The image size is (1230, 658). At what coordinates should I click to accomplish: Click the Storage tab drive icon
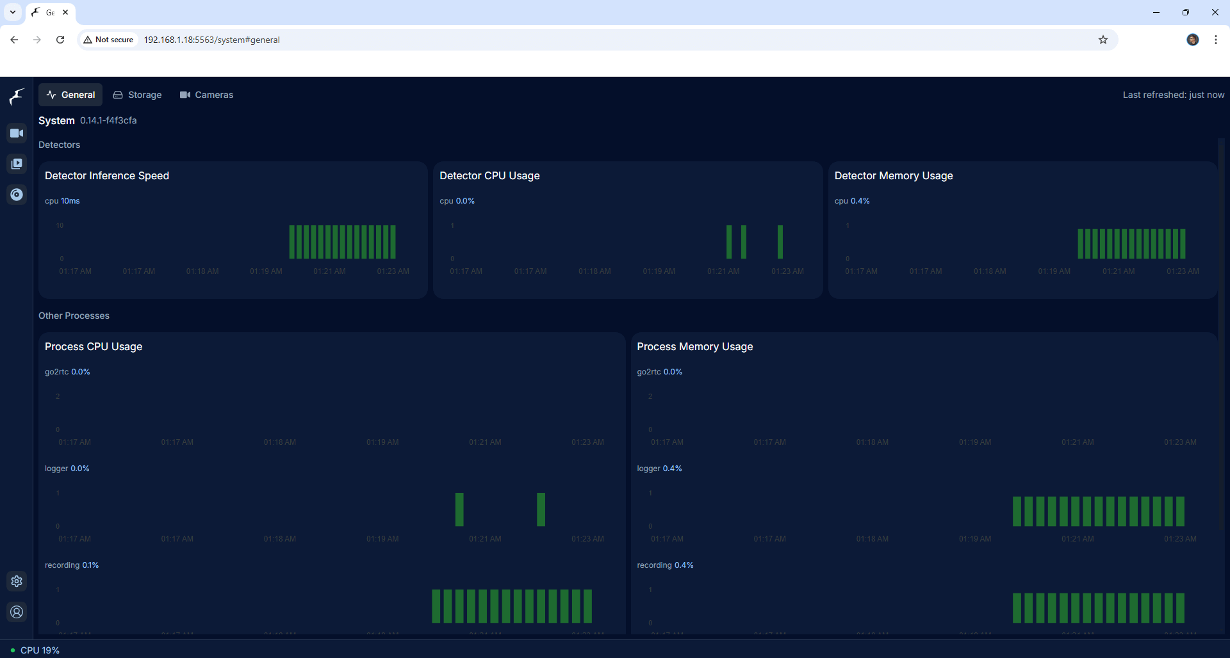click(118, 95)
